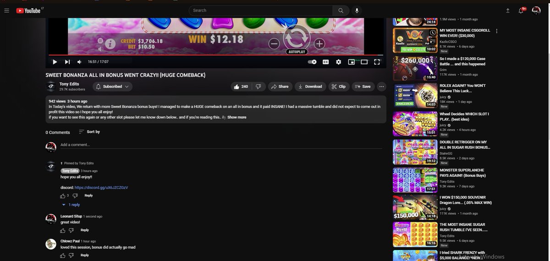
Task: Open the YouTube guide hamburger menu
Action: [6, 10]
